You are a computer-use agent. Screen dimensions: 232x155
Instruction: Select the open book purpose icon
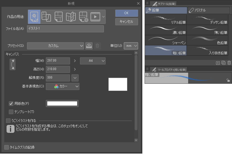coord(71,17)
